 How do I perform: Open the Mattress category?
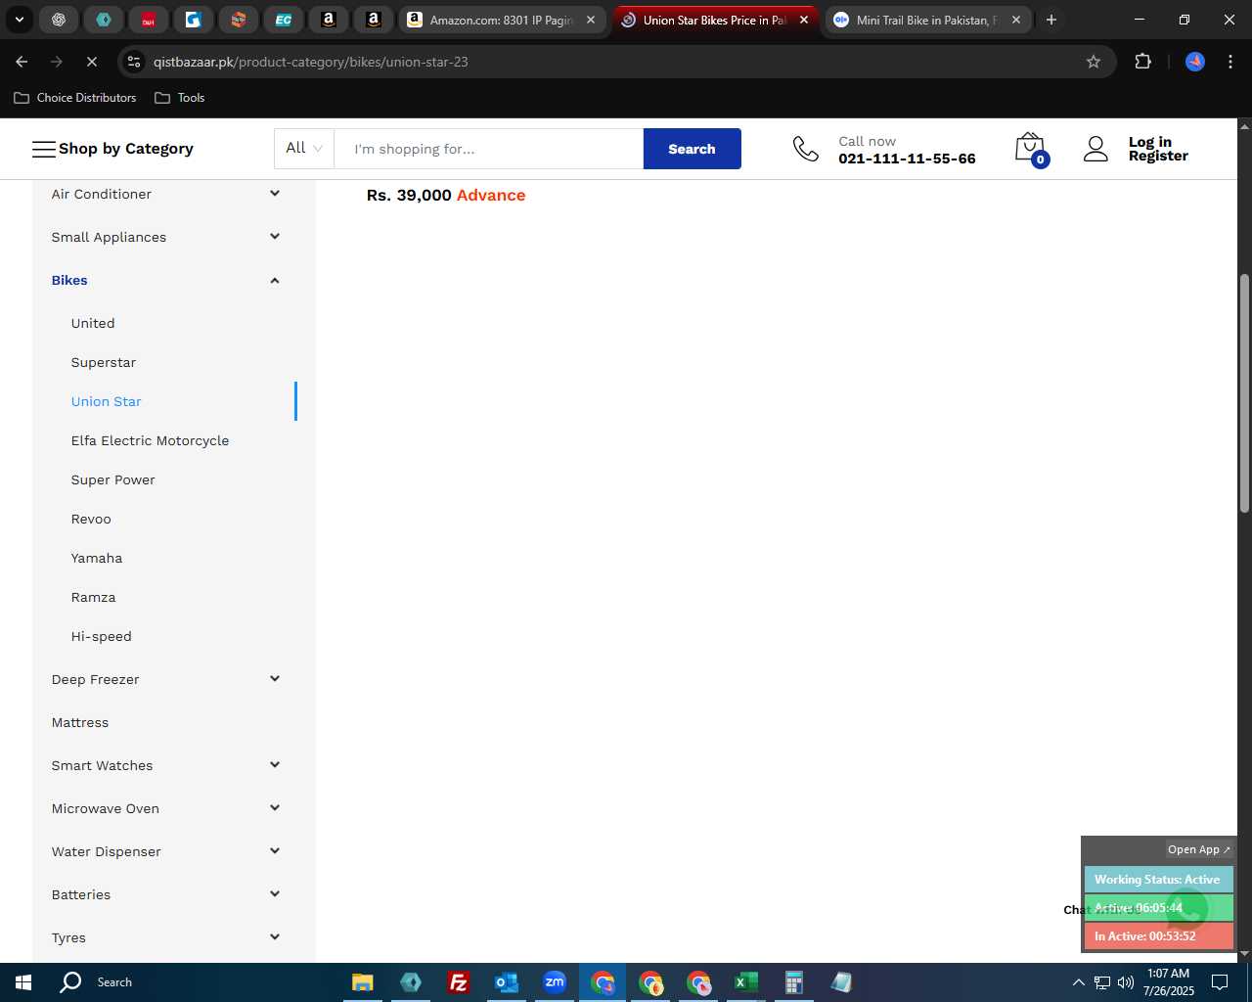pos(80,722)
